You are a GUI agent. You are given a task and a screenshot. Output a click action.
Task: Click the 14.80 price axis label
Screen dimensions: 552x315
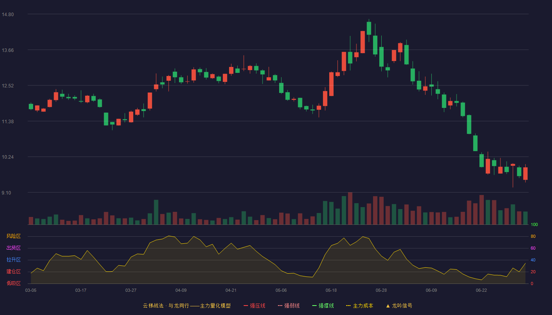coord(7,15)
